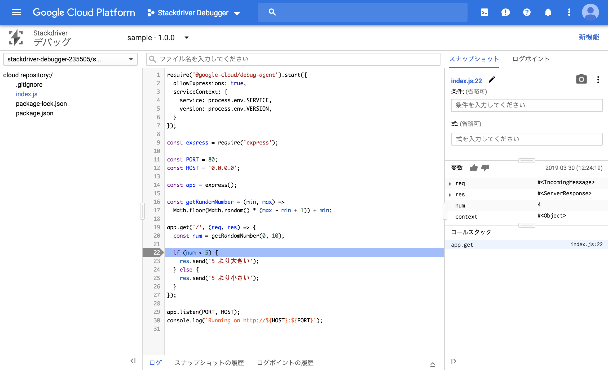The width and height of the screenshot is (608, 370).
Task: Click the thumbs down feedback icon
Action: pyautogui.click(x=485, y=168)
